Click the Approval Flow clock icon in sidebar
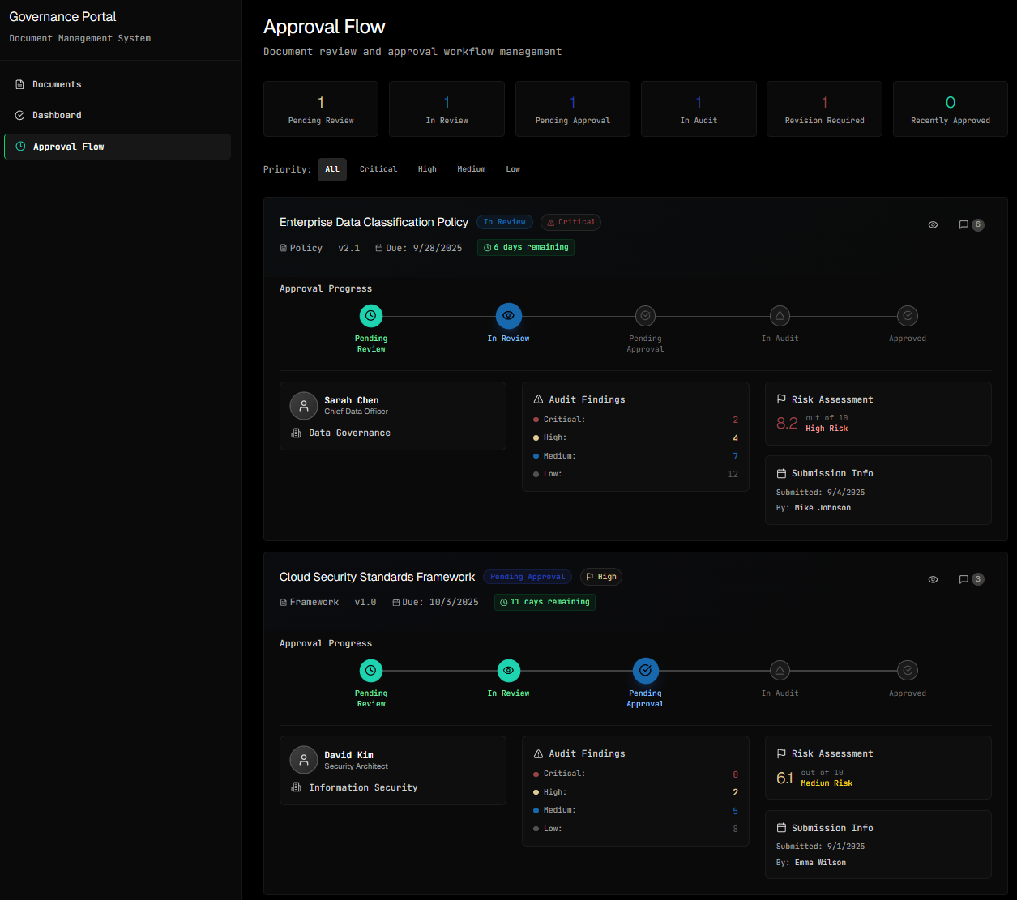This screenshot has width=1017, height=900. (21, 147)
